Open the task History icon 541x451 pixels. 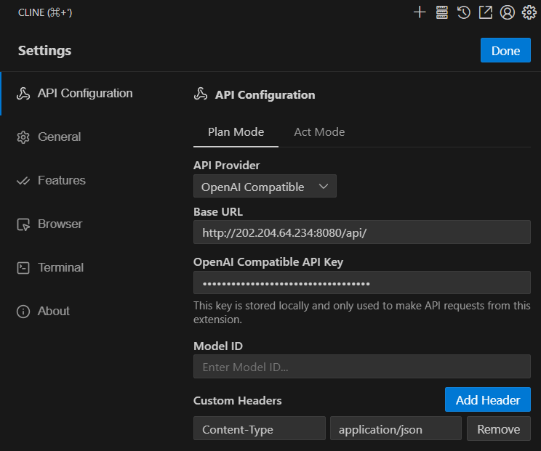click(463, 12)
